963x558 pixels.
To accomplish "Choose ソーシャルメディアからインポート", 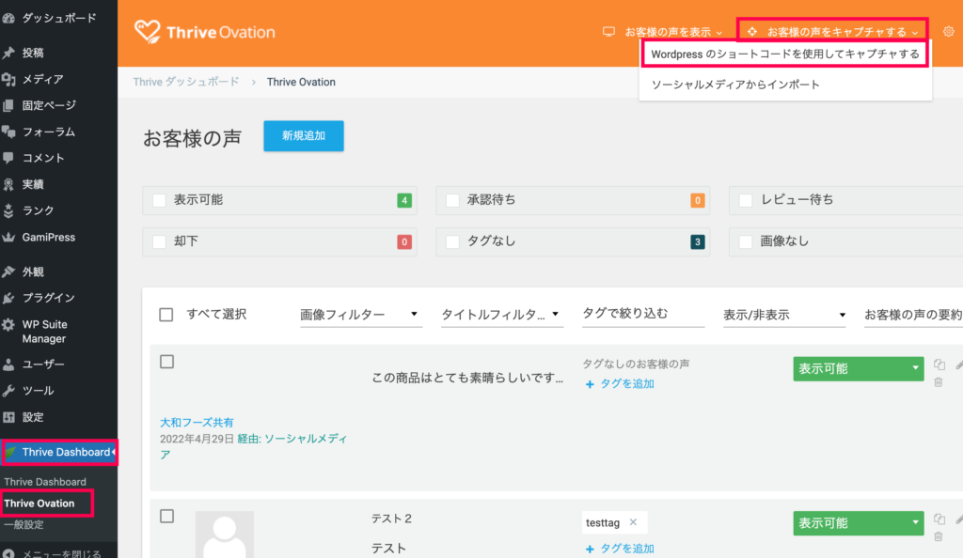I will (x=735, y=85).
